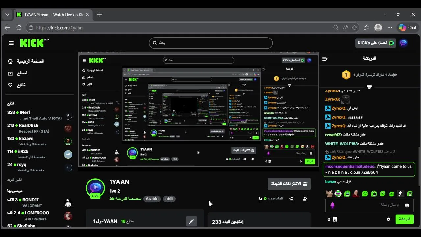Open a new browser tab with plus
The height and width of the screenshot is (237, 421).
click(99, 14)
